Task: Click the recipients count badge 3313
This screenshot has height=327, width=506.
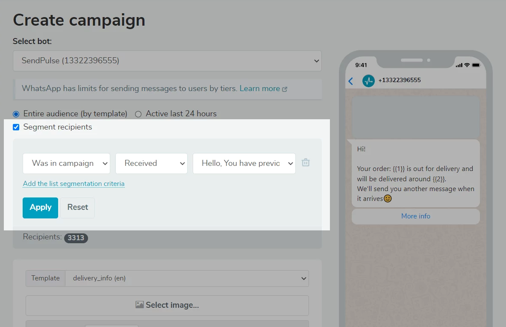Action: coord(76,238)
